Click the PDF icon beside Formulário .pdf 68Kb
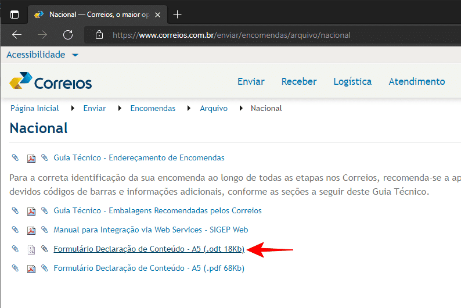The image size is (461, 308). click(31, 269)
